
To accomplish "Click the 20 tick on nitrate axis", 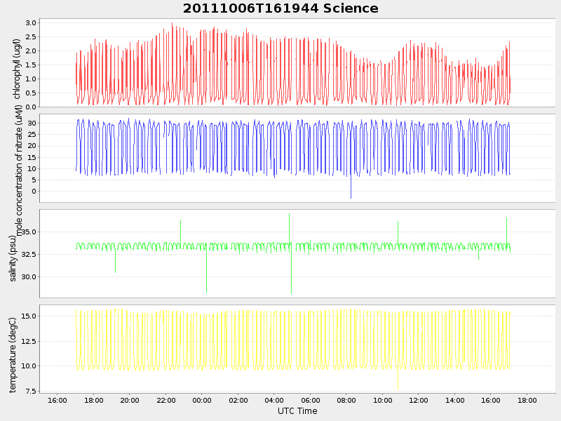I will coord(32,146).
